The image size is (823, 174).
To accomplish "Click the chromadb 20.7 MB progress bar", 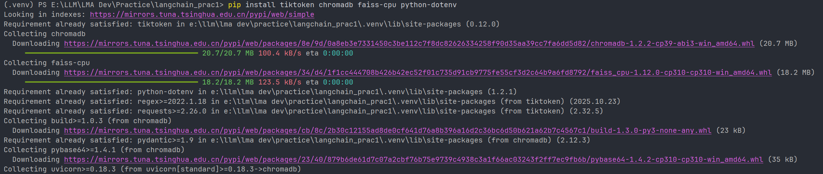I will coord(112,53).
